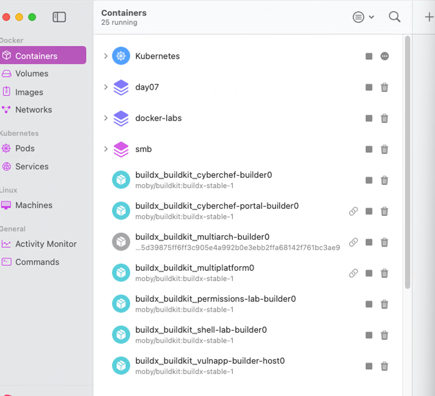Stop buildx_buildkit_cyberchef-portal-builder0 container
The height and width of the screenshot is (396, 435).
tap(369, 211)
